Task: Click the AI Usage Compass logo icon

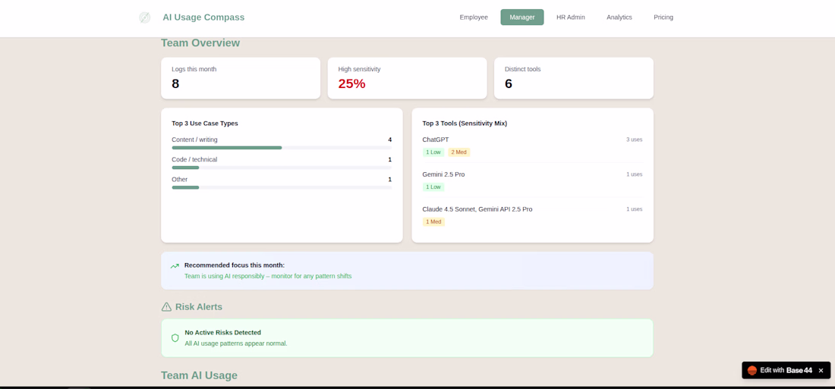Action: point(144,17)
